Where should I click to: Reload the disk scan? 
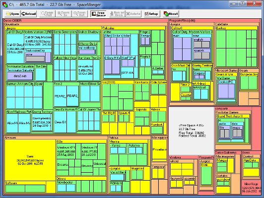(29, 14)
